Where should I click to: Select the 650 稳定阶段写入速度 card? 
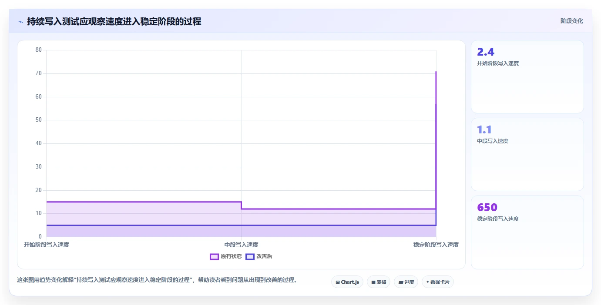tap(527, 232)
